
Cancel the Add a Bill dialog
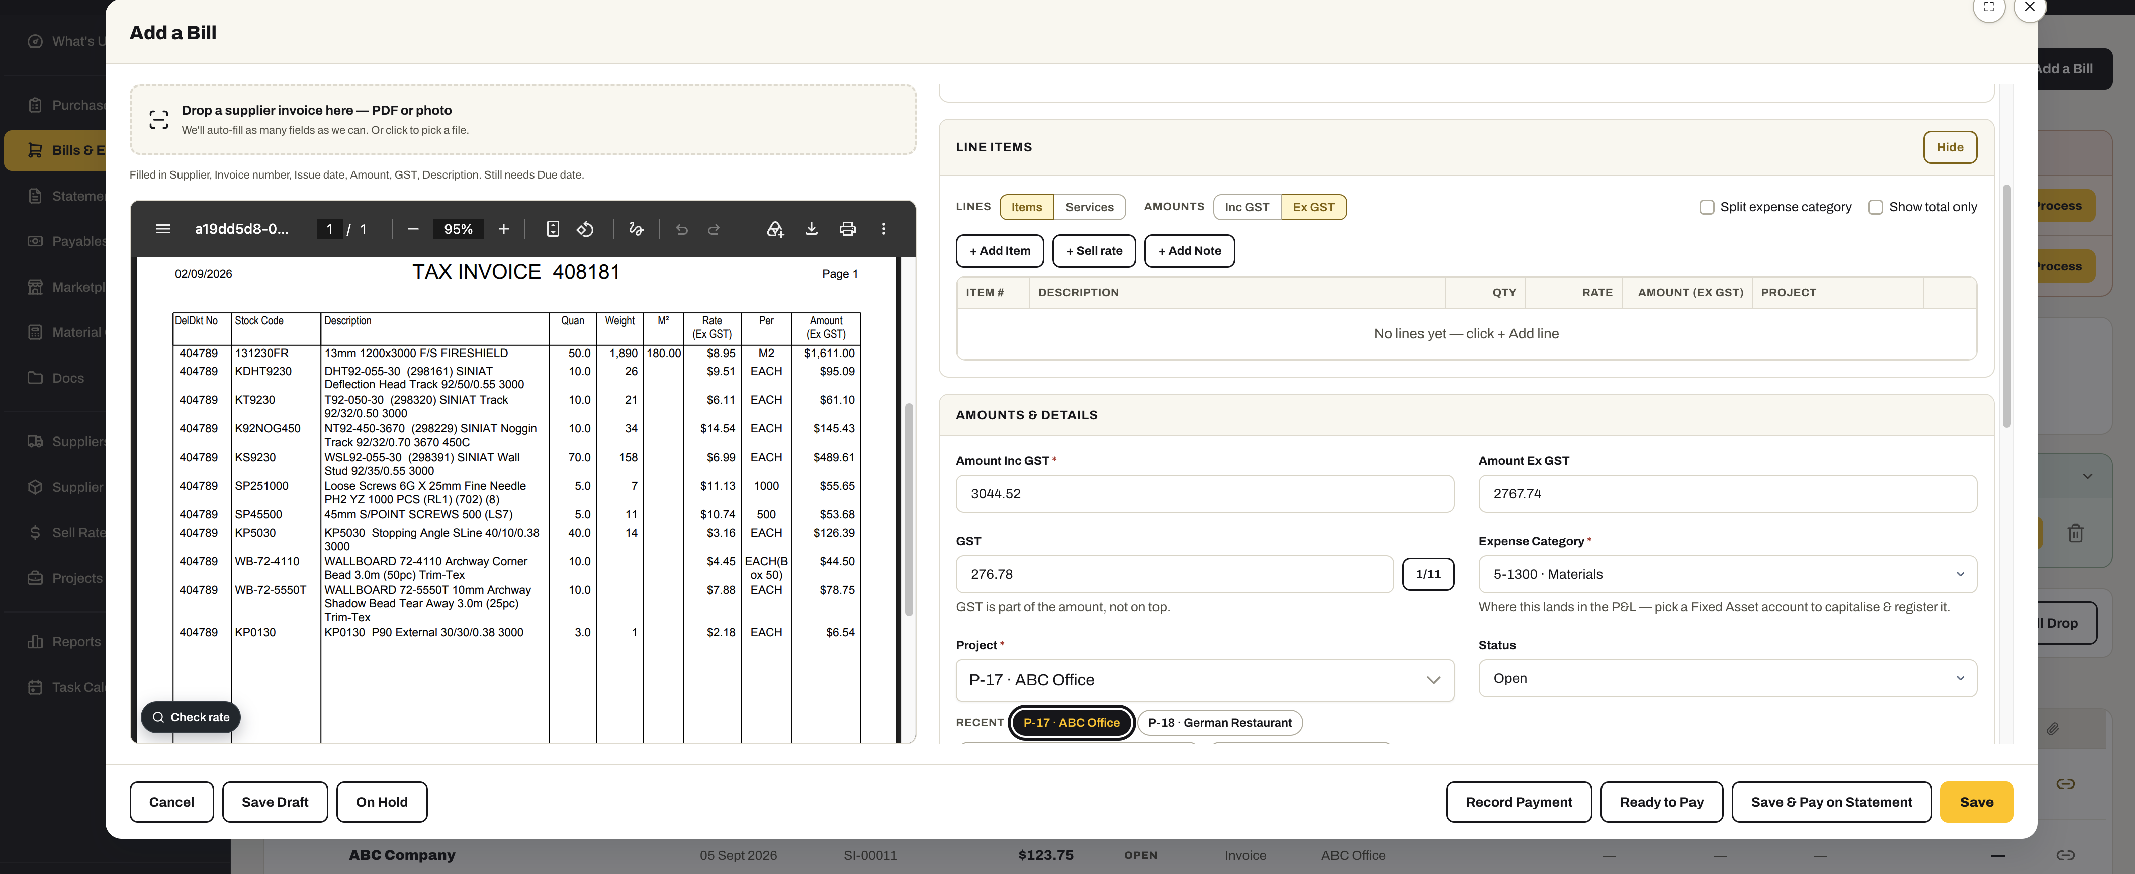pyautogui.click(x=171, y=802)
